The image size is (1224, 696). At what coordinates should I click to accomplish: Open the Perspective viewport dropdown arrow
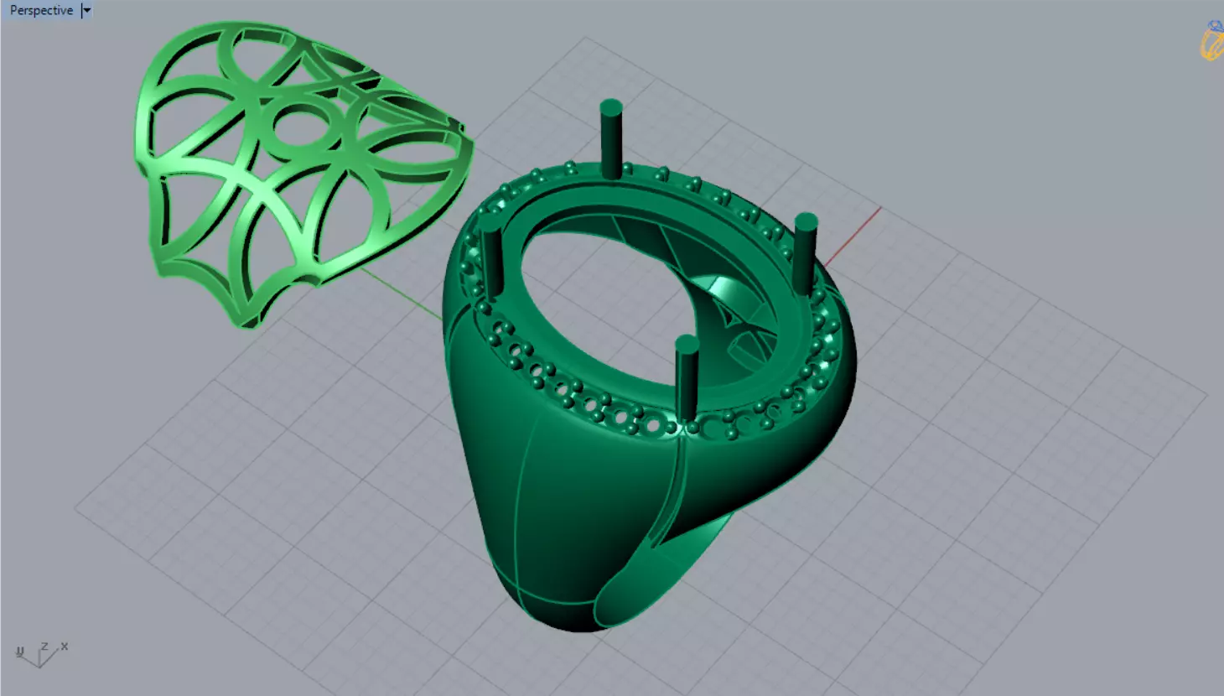pyautogui.click(x=86, y=10)
